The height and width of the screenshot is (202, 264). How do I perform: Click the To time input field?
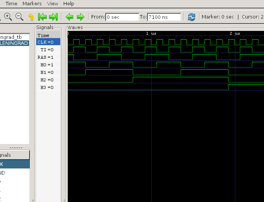pos(164,17)
